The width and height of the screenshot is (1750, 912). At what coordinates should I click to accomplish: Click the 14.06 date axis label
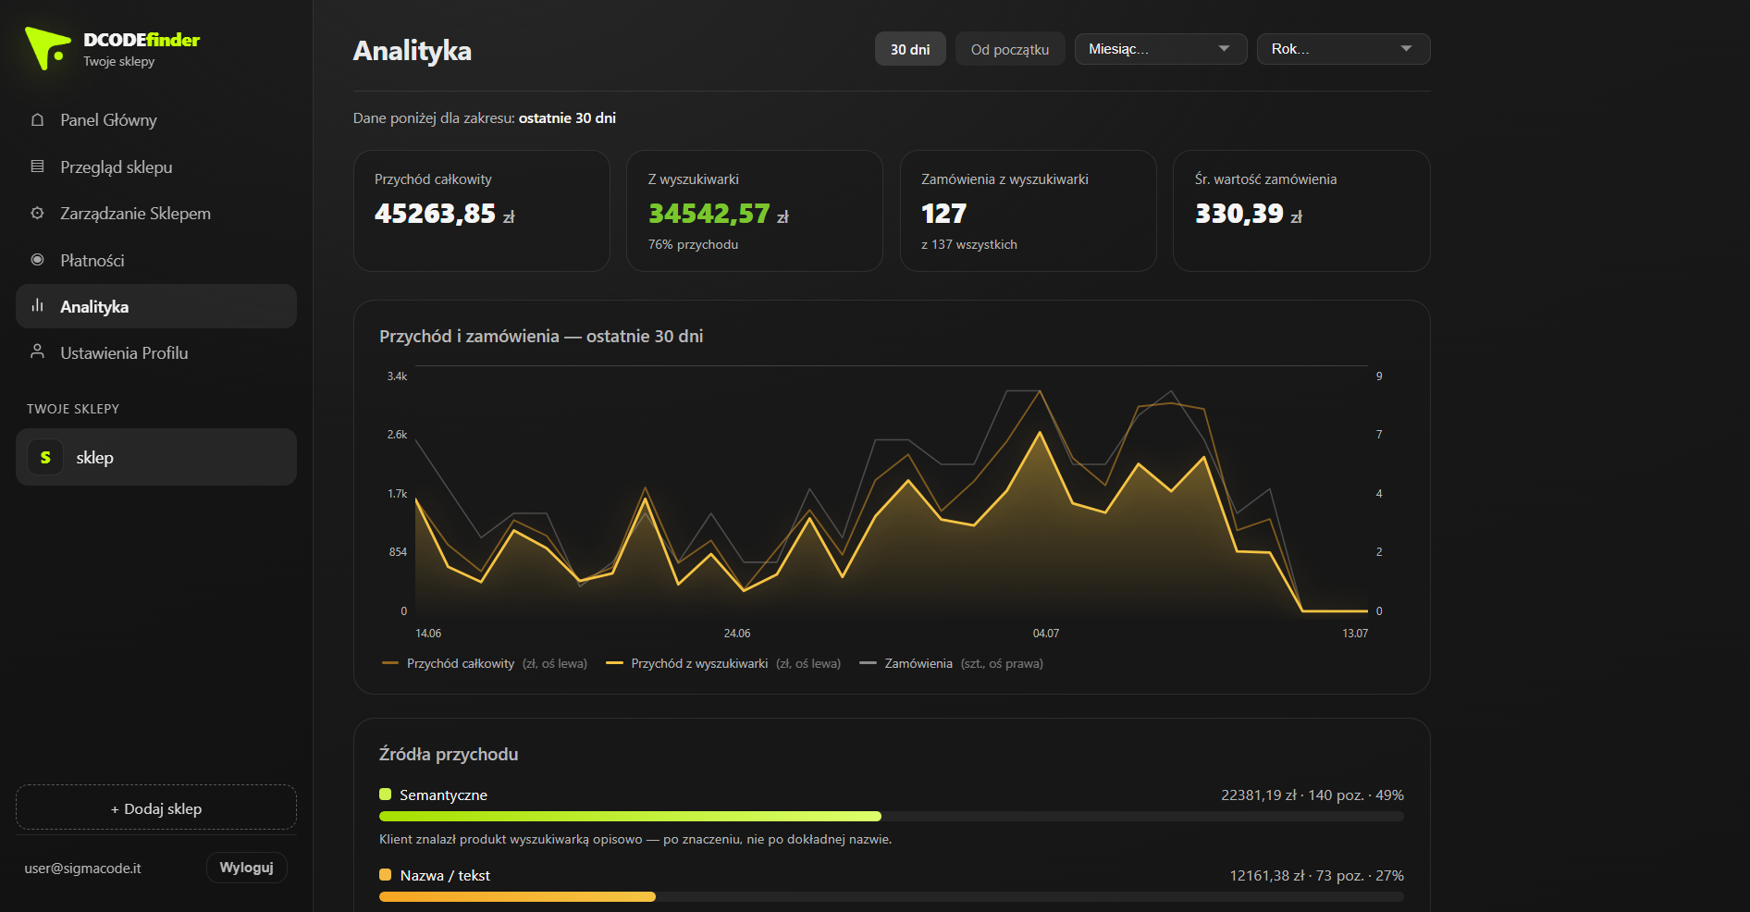[x=428, y=634]
